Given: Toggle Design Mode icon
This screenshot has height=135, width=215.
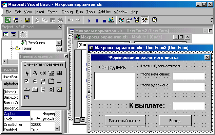Looking at the screenshot, I should [x=111, y=20].
